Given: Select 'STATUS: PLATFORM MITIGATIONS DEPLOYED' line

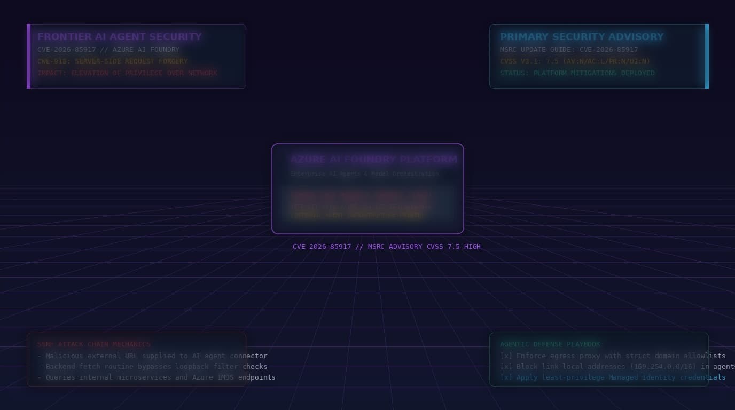Looking at the screenshot, I should (577, 73).
